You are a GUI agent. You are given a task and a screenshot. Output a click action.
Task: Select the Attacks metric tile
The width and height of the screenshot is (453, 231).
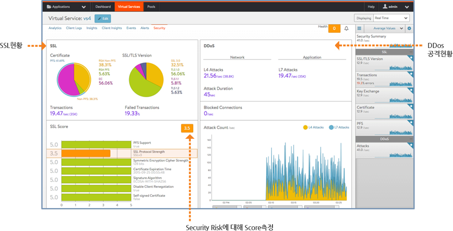pyautogui.click(x=384, y=150)
